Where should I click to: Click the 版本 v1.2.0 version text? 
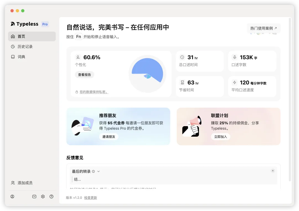(74, 198)
